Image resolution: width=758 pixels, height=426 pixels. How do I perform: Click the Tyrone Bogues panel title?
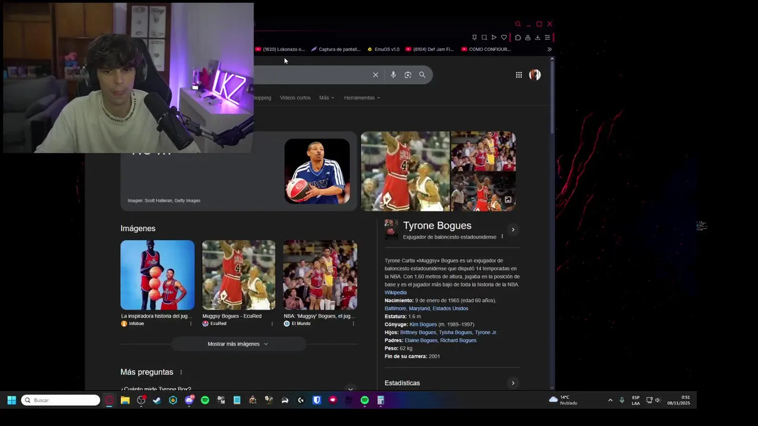(x=437, y=225)
